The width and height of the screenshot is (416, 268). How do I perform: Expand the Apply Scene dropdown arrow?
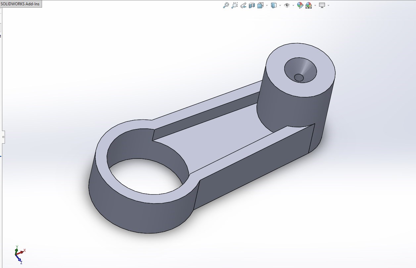pyautogui.click(x=315, y=6)
